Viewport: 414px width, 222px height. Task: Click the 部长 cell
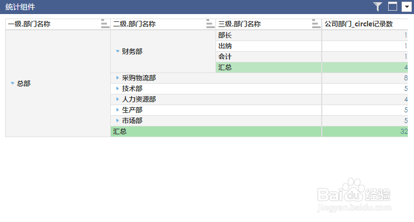tap(269, 35)
